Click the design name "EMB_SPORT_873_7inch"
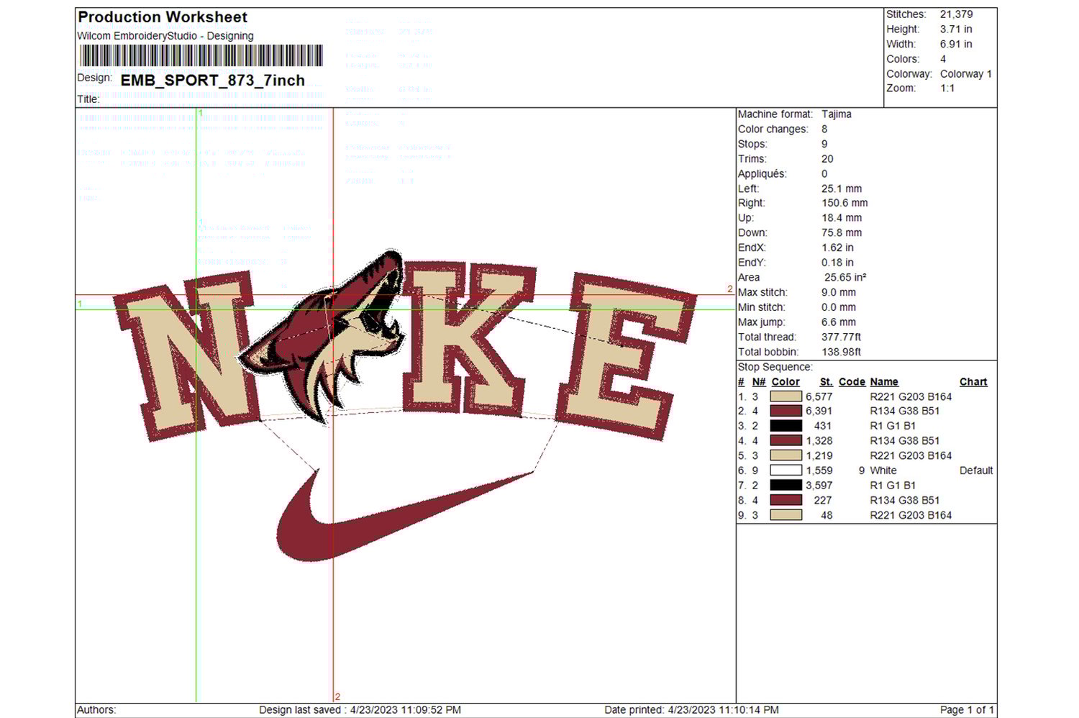Image resolution: width=1079 pixels, height=718 pixels. 213,81
